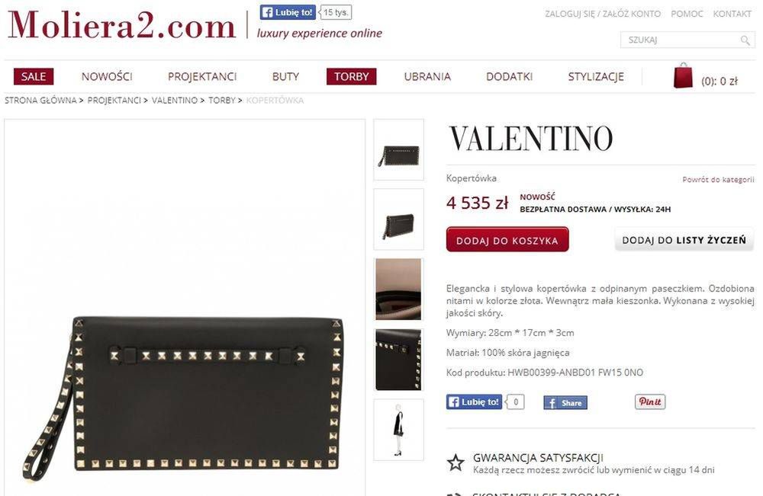763x496 pixels.
Task: Go to the BUTY category
Action: [285, 76]
